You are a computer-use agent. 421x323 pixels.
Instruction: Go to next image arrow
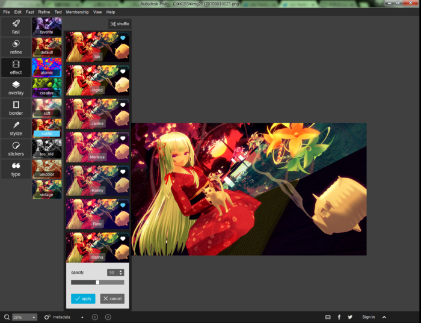108,317
